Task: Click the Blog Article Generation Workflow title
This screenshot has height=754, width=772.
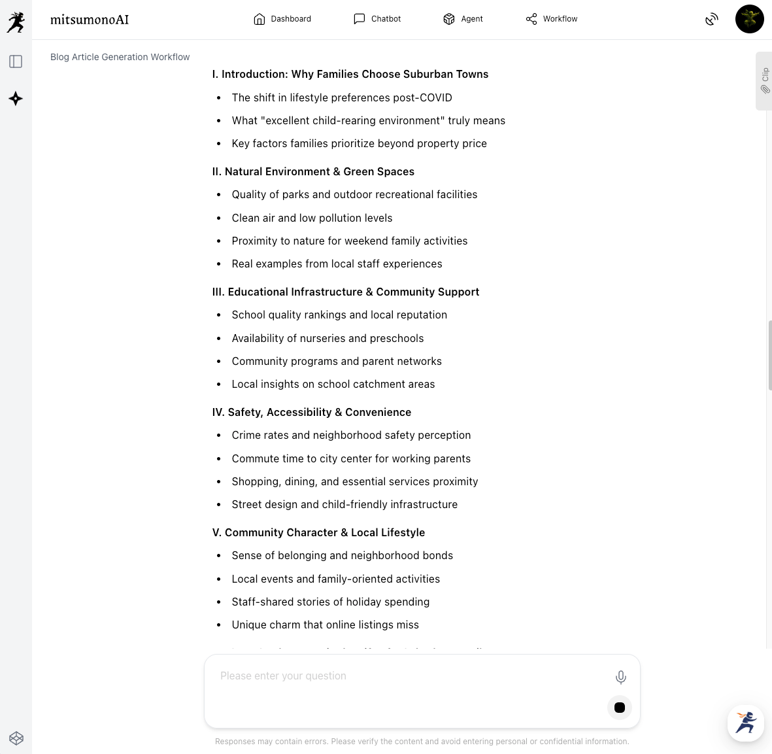Action: pyautogui.click(x=120, y=57)
